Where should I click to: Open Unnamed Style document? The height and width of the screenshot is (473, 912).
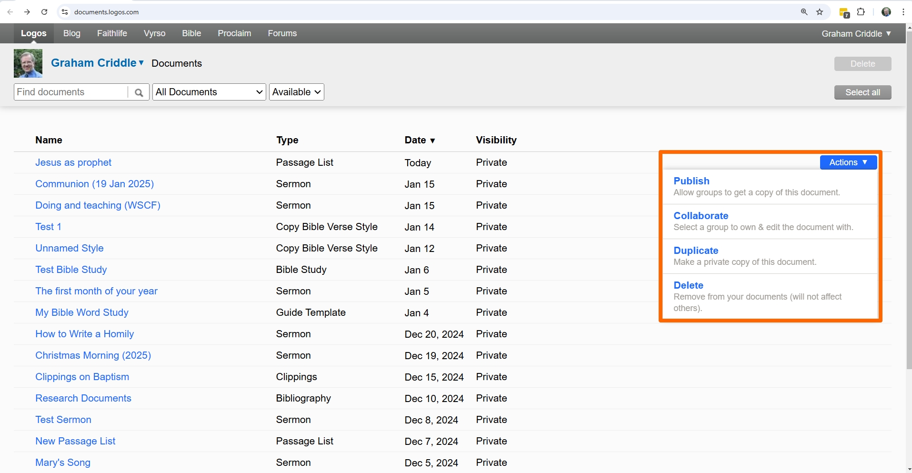coord(69,248)
